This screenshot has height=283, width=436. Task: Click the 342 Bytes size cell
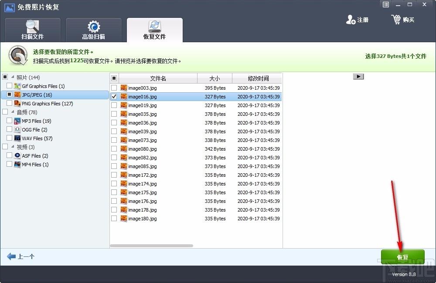pyautogui.click(x=215, y=149)
